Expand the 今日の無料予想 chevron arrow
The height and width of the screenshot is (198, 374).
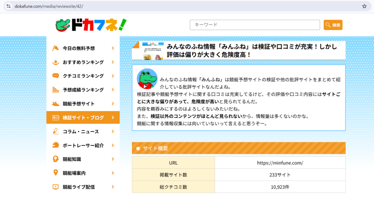[x=113, y=48]
